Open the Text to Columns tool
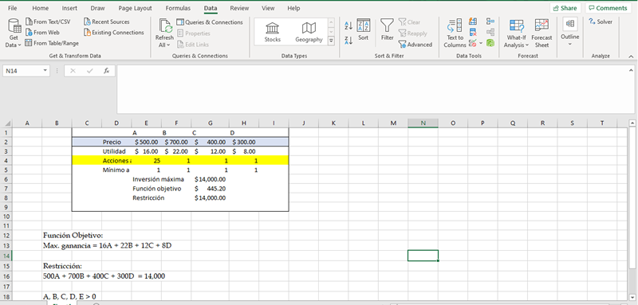Viewport: 638px width, 305px height. [455, 33]
